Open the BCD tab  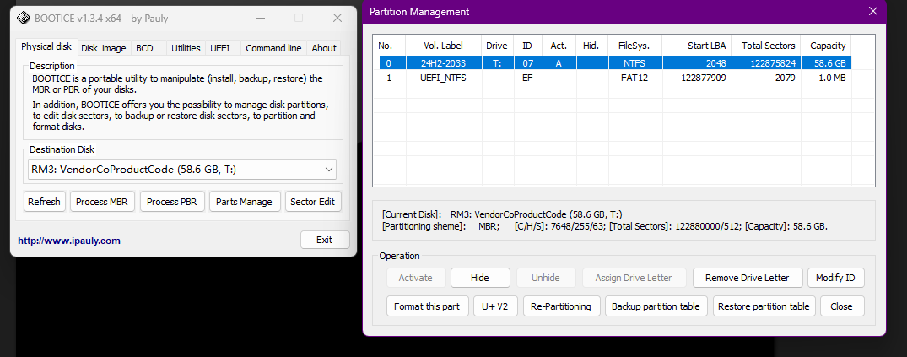coord(144,48)
